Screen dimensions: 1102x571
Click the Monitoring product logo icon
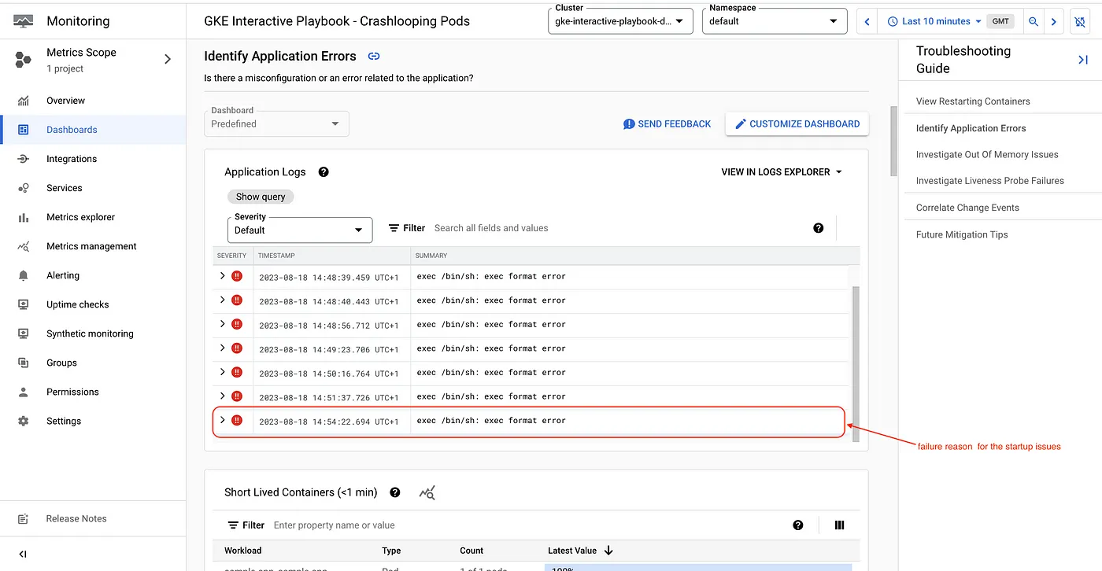tap(24, 21)
